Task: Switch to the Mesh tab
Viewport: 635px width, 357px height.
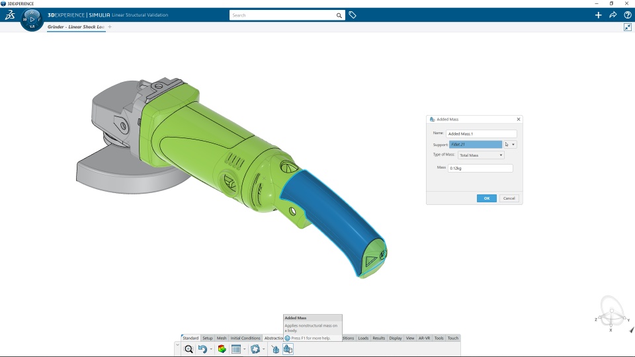Action: pyautogui.click(x=222, y=338)
